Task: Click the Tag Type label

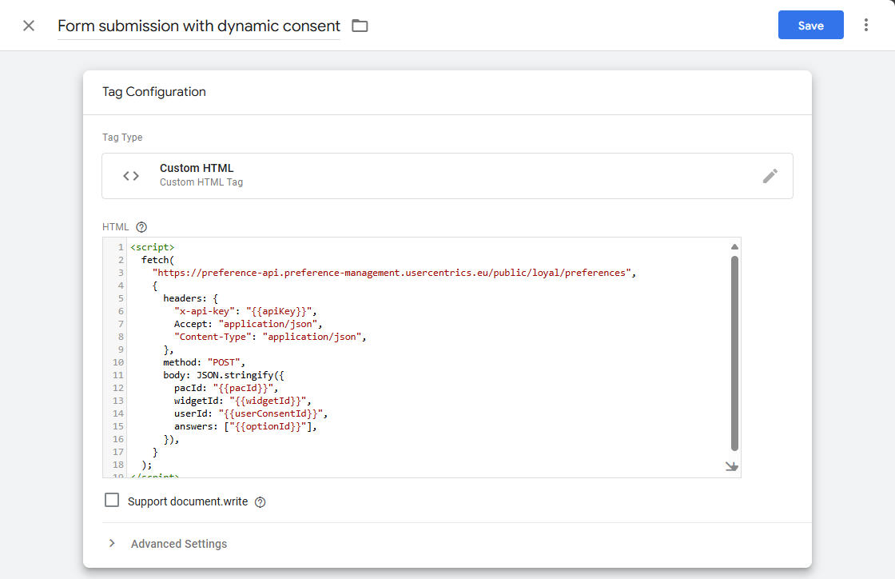Action: coord(122,138)
